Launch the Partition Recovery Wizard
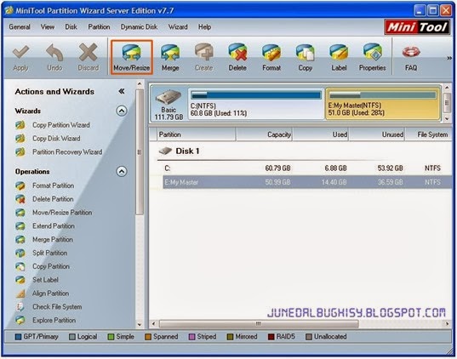 click(67, 151)
